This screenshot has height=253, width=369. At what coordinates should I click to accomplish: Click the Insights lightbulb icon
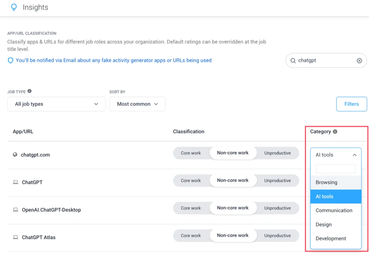point(14,8)
